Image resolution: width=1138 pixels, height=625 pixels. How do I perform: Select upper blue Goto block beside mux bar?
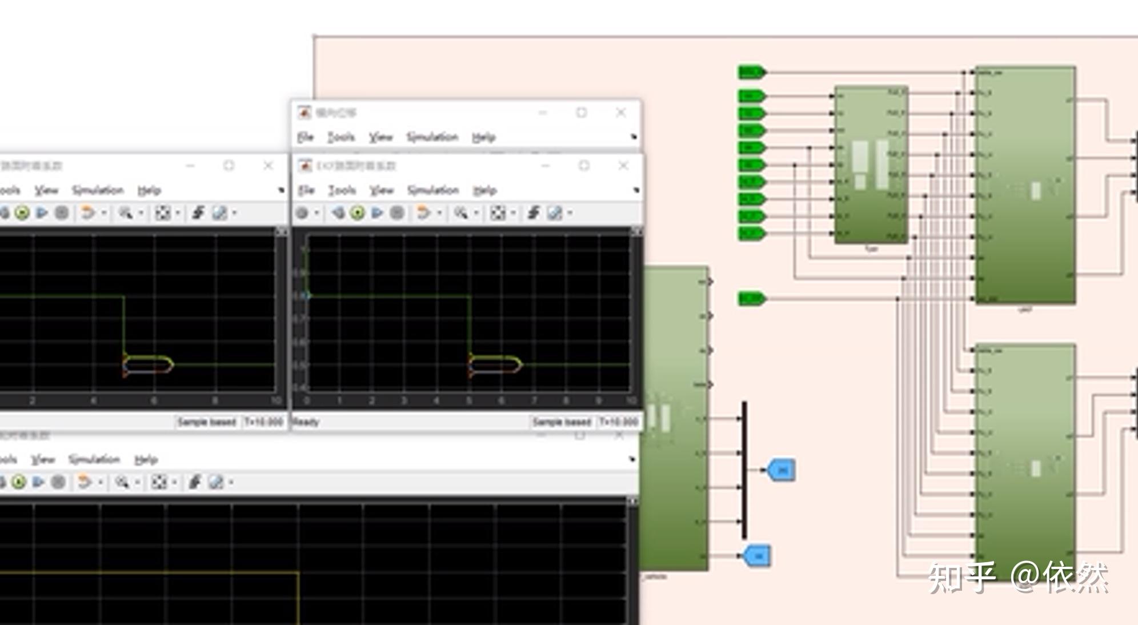(x=781, y=470)
